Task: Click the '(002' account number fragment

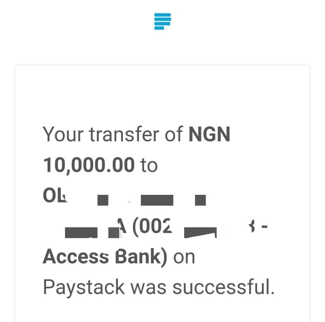Action: 152,227
